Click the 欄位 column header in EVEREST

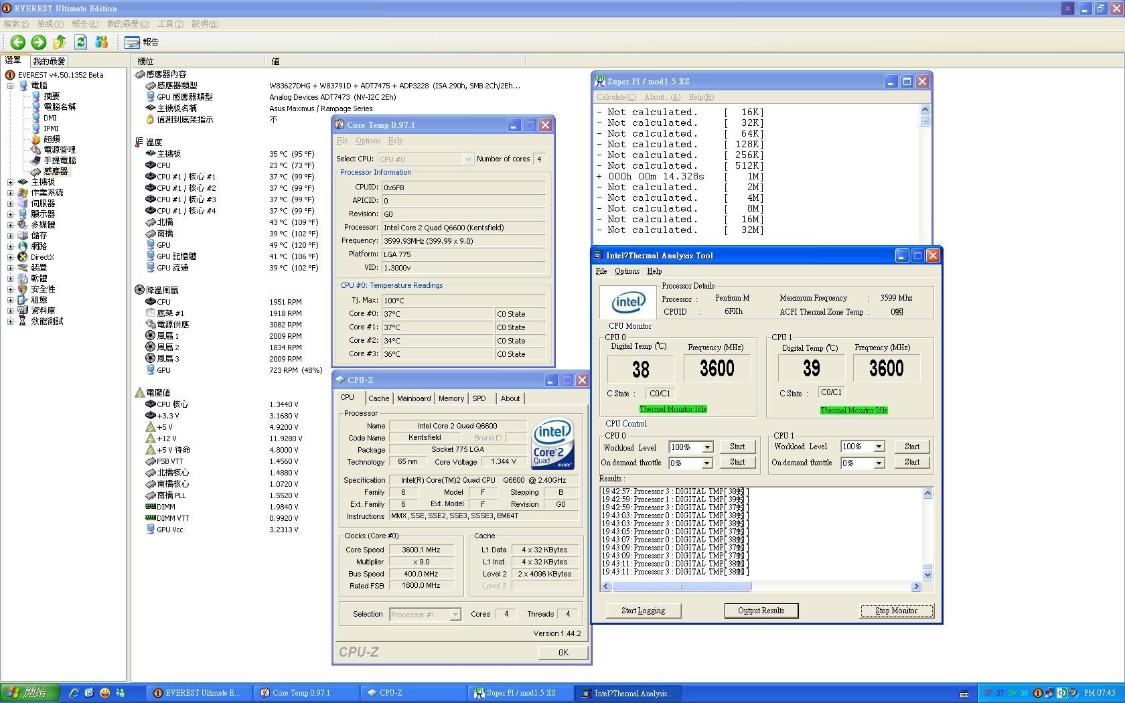point(145,61)
